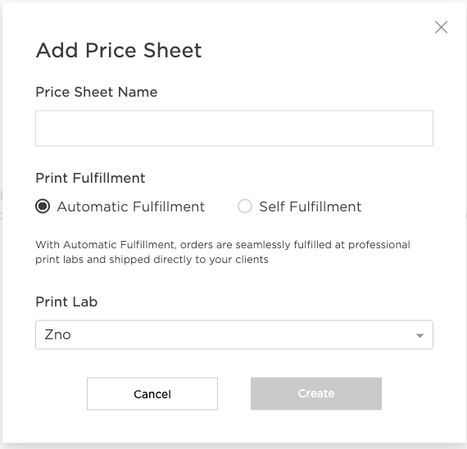Click the Add Price Sheet heading

click(x=119, y=50)
